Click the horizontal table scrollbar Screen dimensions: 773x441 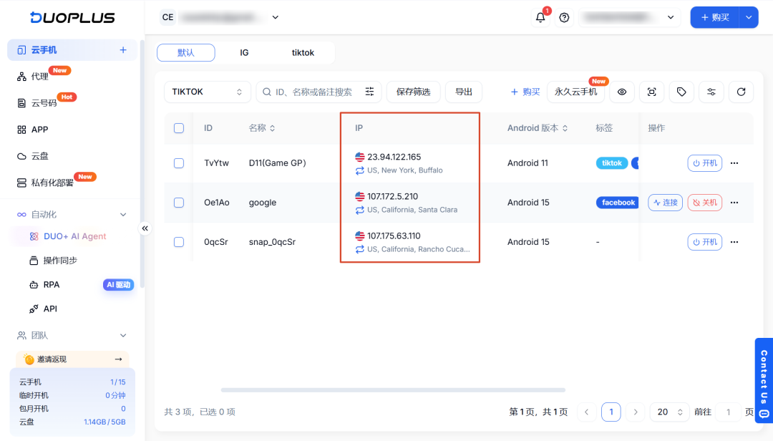tap(393, 390)
